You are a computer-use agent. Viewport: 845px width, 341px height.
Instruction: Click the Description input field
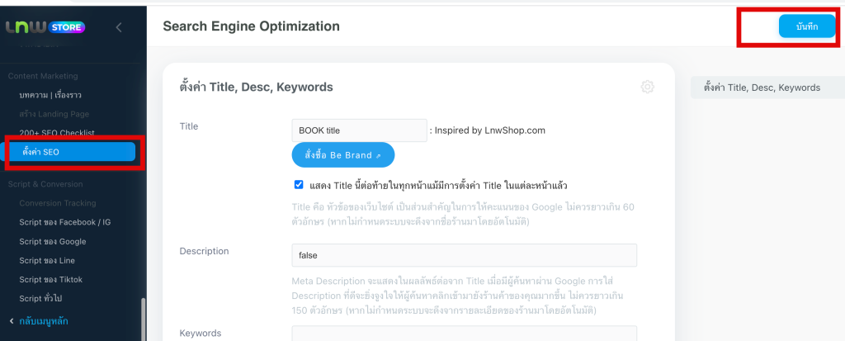click(x=464, y=255)
